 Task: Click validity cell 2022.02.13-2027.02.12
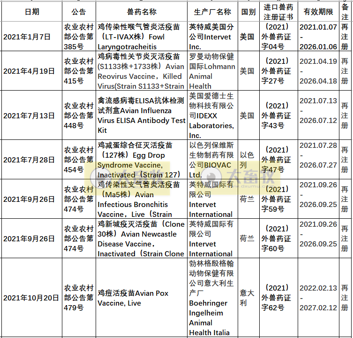(318, 298)
